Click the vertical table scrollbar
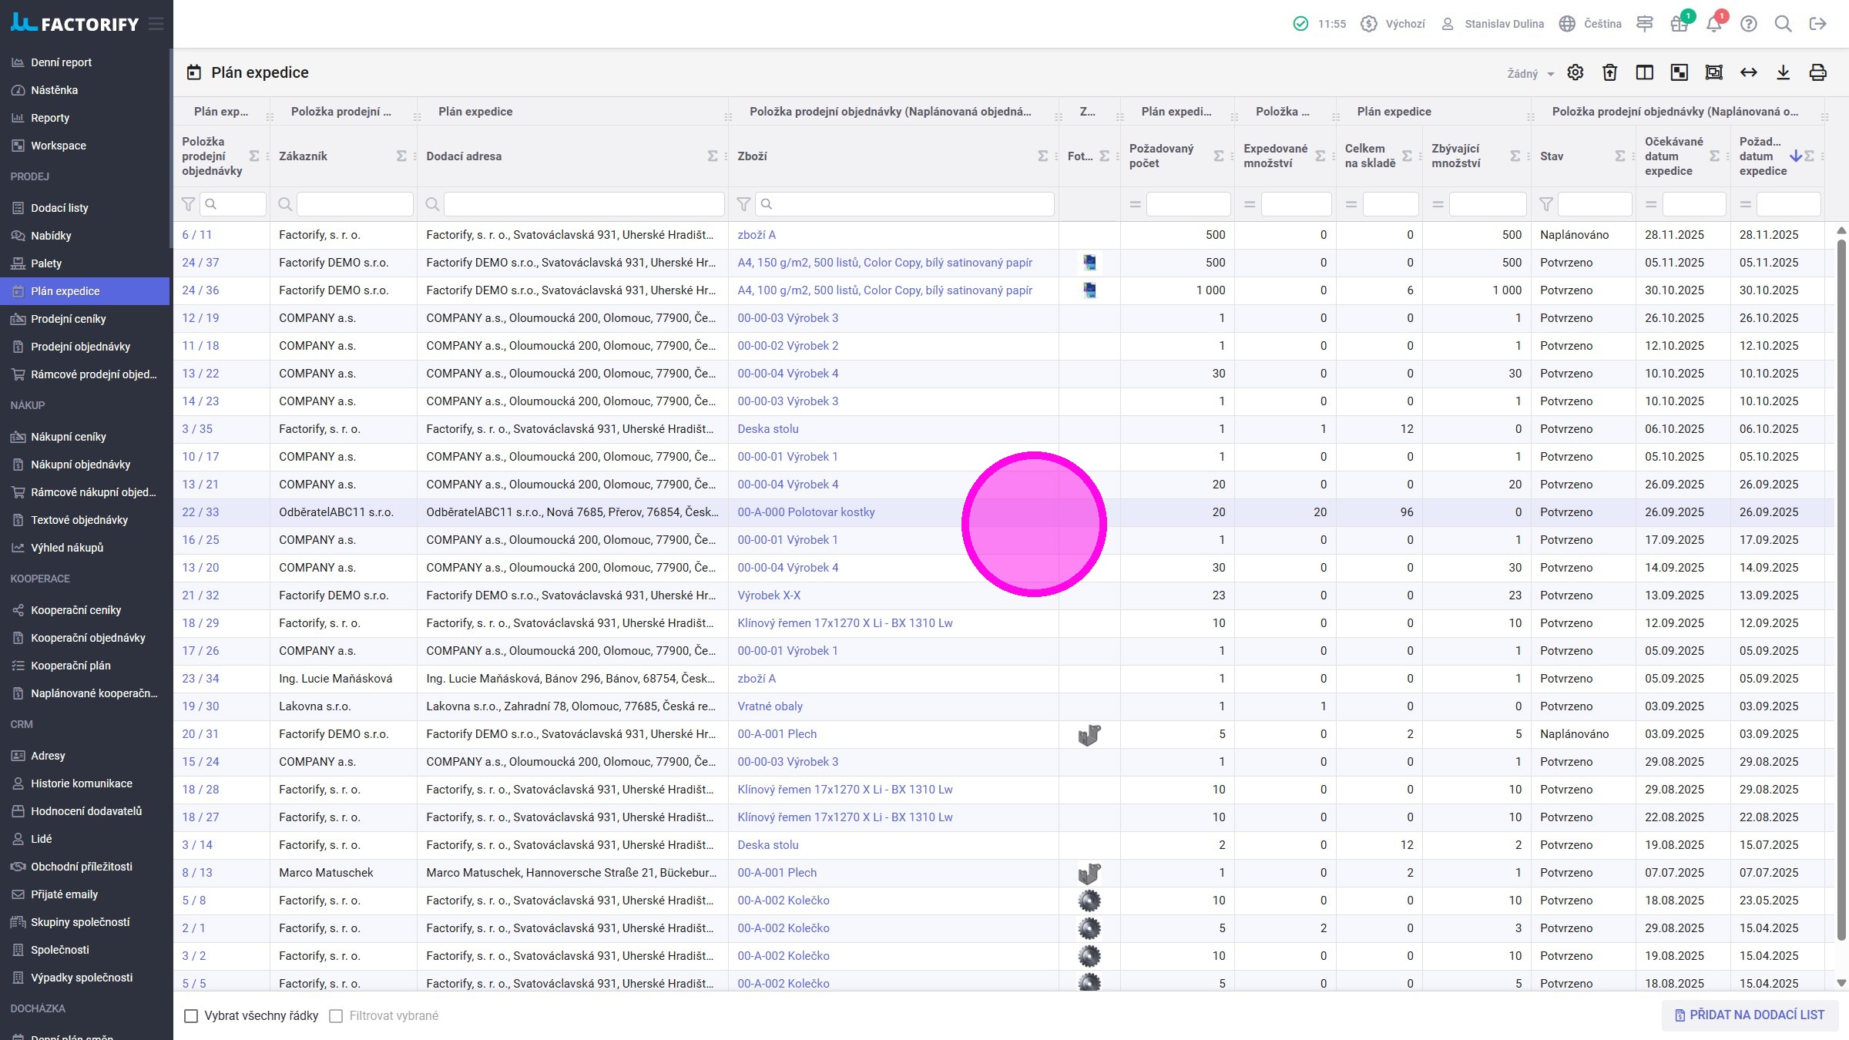The height and width of the screenshot is (1040, 1849). click(1841, 585)
